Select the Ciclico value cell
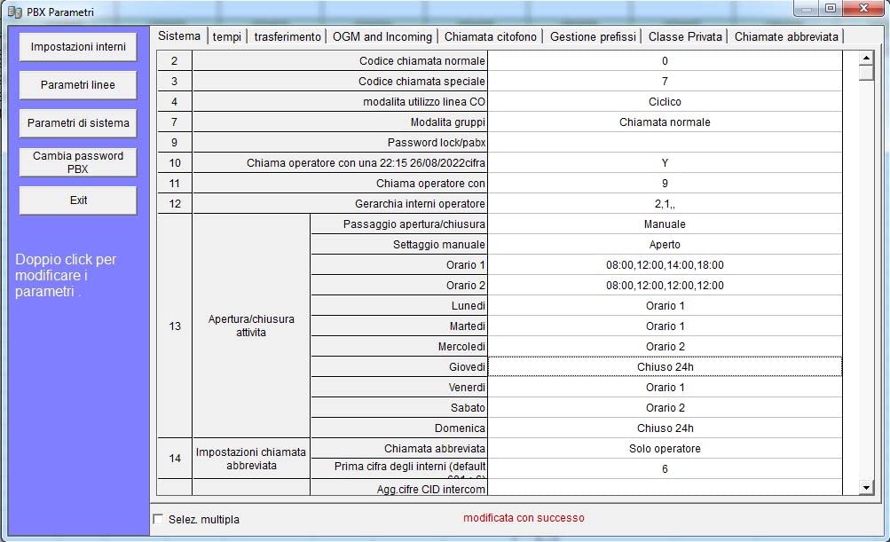 tap(665, 102)
